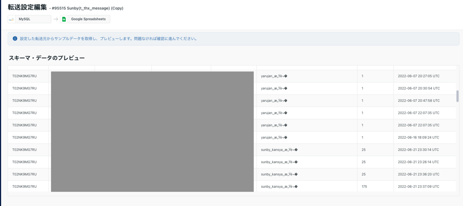Select timestamp 2022-06-07 20:27:05 UTC

[419, 76]
